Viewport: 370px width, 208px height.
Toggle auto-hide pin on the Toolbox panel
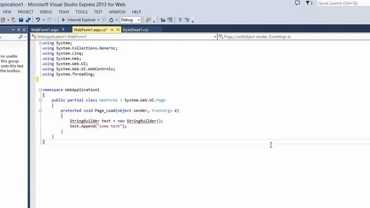[x=18, y=29]
